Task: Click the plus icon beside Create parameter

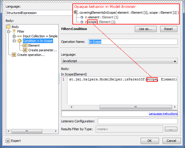Action: coord(25,50)
